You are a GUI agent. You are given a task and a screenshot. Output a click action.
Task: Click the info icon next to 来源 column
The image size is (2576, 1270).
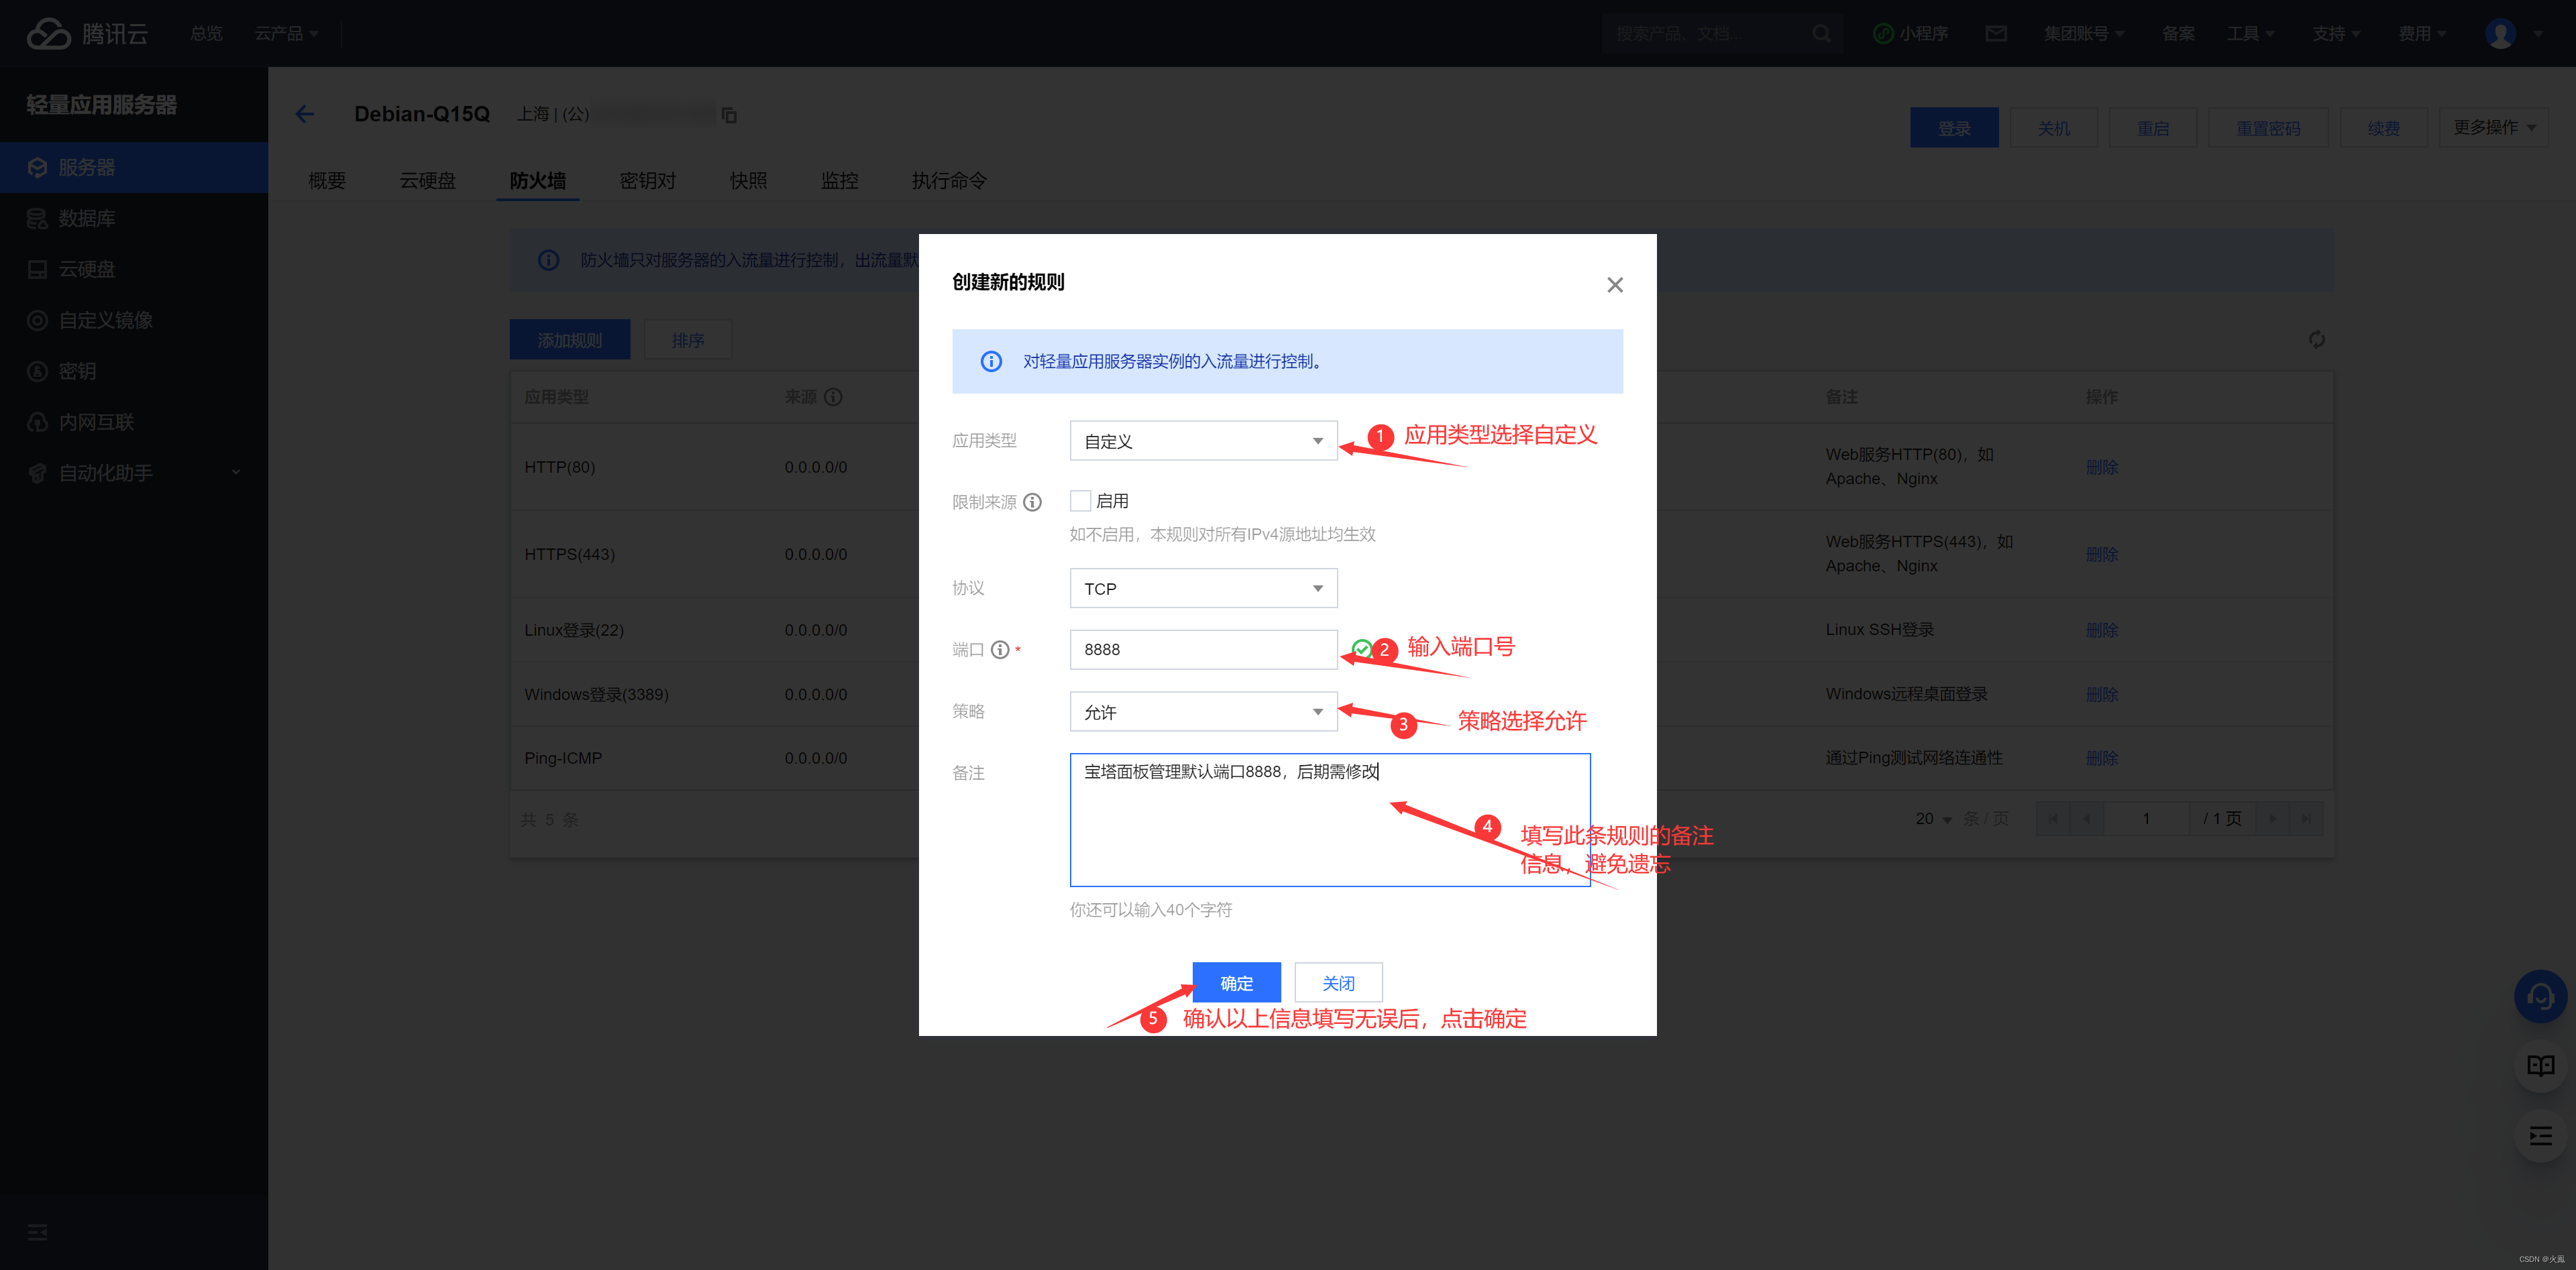tap(833, 397)
